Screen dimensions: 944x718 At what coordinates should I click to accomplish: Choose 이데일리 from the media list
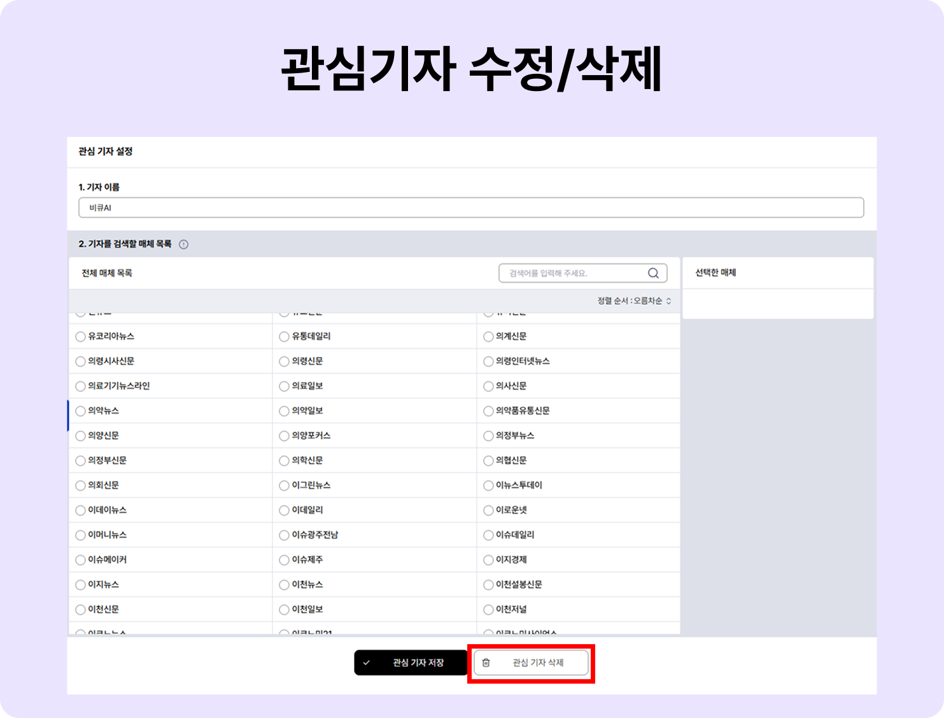pos(307,510)
